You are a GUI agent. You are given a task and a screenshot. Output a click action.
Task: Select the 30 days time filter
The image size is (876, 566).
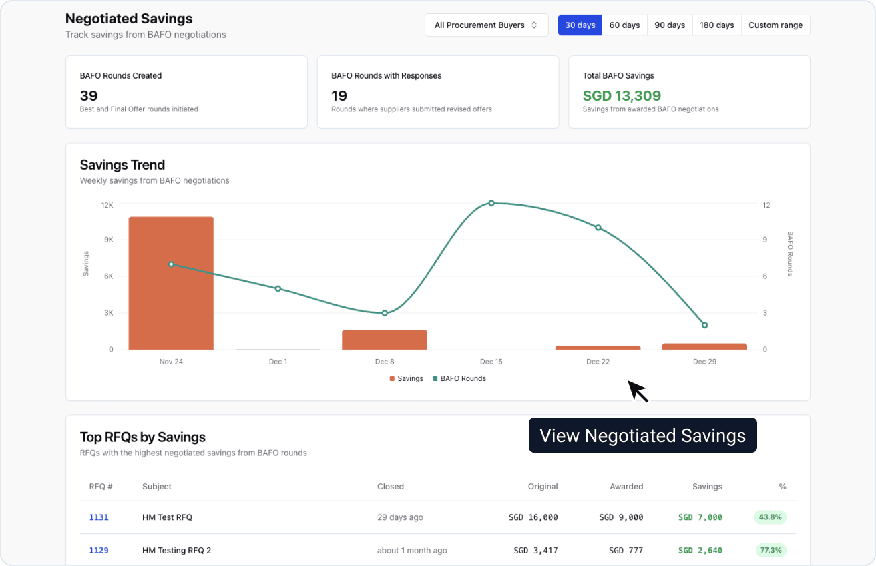pyautogui.click(x=580, y=25)
